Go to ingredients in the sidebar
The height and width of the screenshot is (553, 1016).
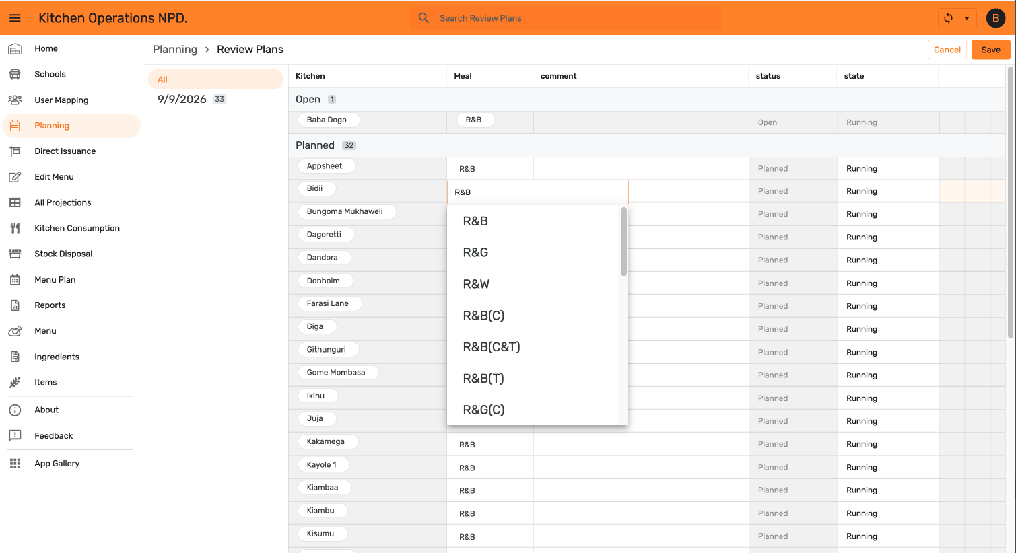pyautogui.click(x=71, y=357)
